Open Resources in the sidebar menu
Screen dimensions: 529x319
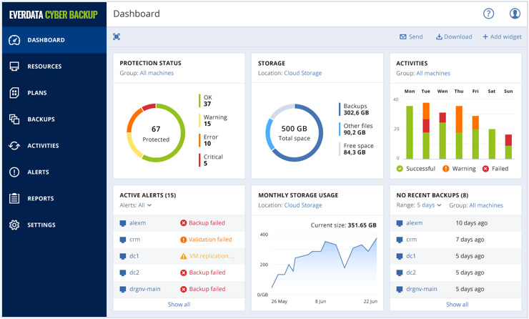coord(44,67)
